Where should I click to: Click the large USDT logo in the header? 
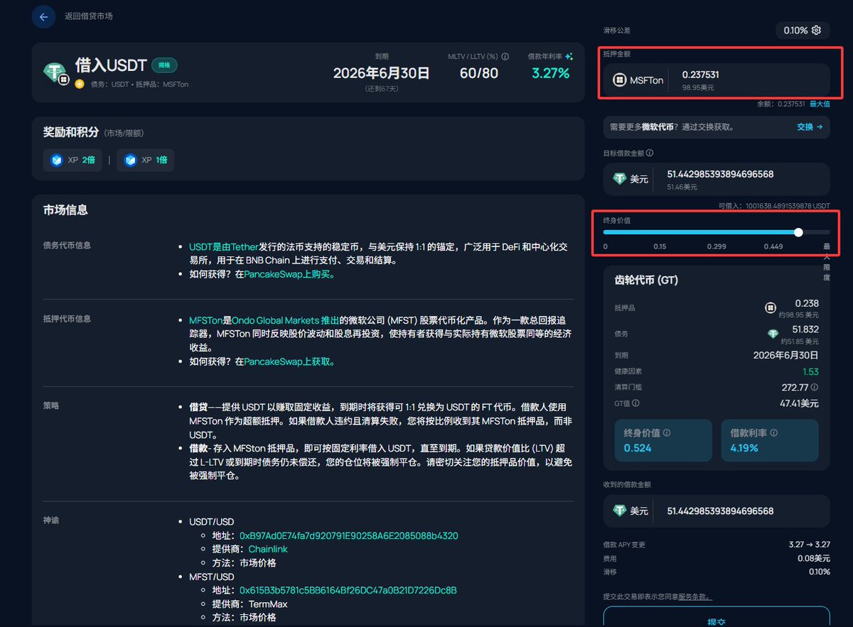click(x=55, y=72)
